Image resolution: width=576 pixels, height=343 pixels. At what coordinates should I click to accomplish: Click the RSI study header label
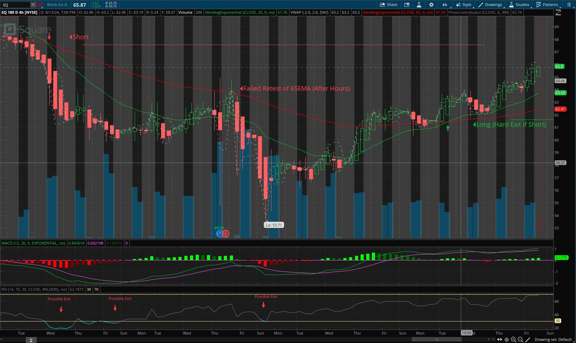[x=34, y=289]
